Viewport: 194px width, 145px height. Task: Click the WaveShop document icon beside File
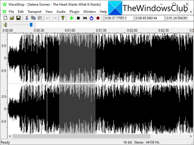4,12
